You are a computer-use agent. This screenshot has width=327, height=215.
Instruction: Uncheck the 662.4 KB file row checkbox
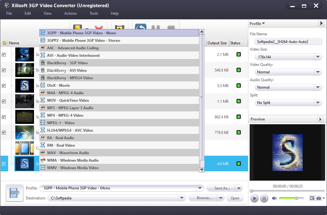[4, 117]
